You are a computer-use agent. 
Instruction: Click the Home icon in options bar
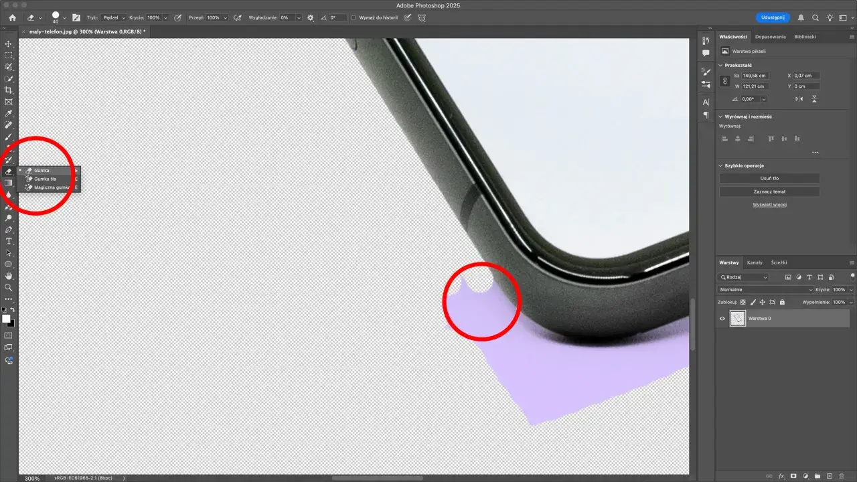coord(12,17)
